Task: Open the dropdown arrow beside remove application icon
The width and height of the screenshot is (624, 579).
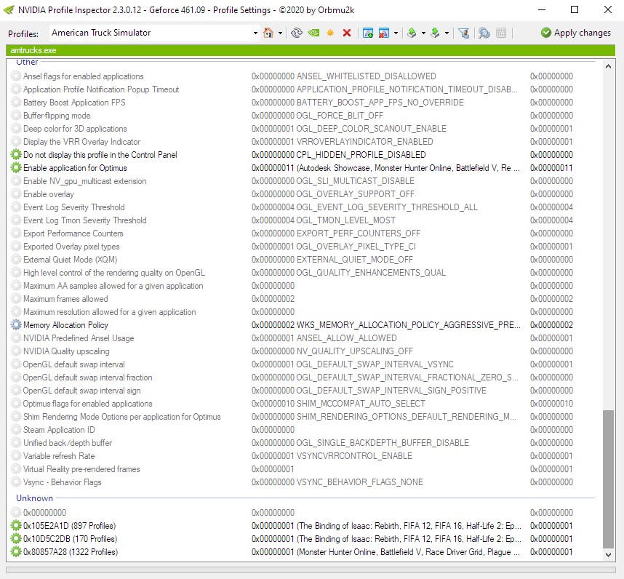Action: point(396,33)
